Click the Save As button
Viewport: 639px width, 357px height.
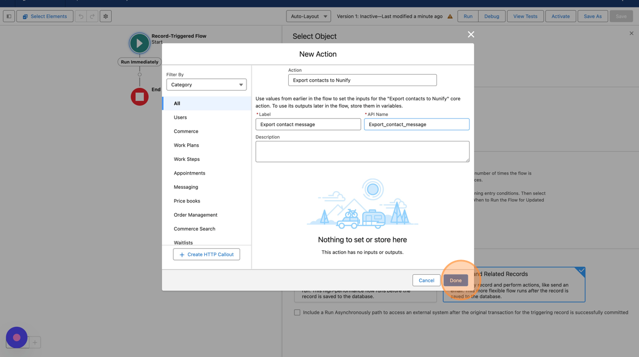pyautogui.click(x=593, y=17)
